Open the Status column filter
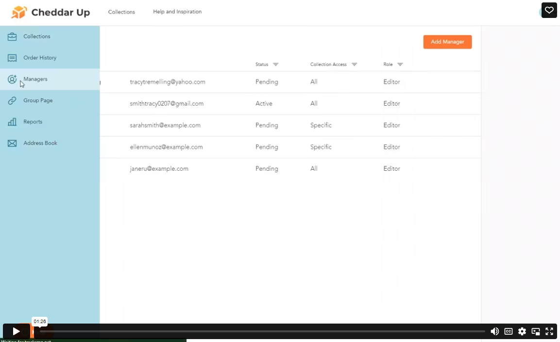560x342 pixels. point(275,65)
